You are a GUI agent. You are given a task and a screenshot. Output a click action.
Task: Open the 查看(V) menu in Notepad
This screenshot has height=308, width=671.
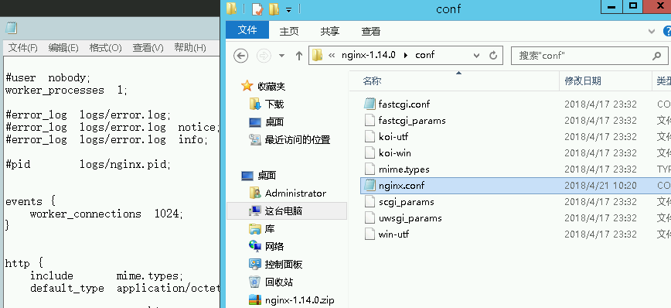click(x=148, y=47)
